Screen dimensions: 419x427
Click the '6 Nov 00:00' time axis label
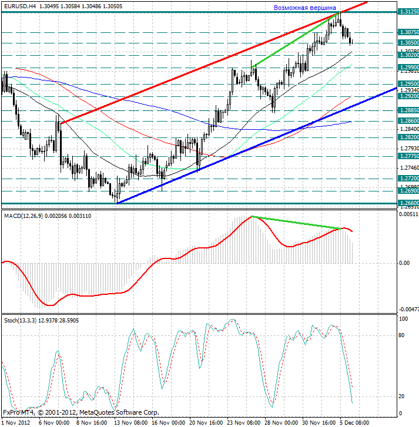[54, 423]
